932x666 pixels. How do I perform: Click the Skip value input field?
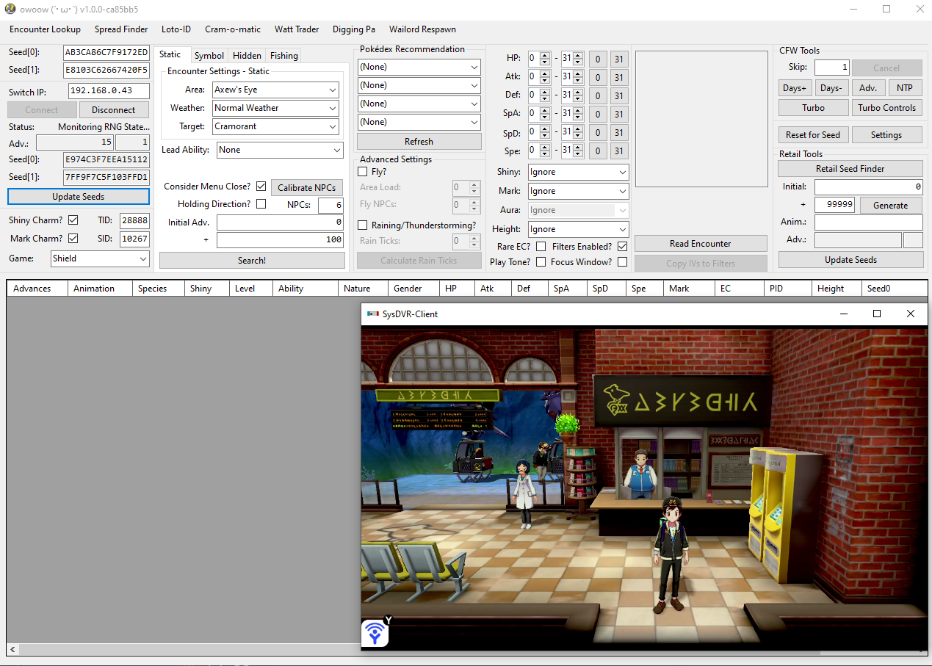point(832,68)
